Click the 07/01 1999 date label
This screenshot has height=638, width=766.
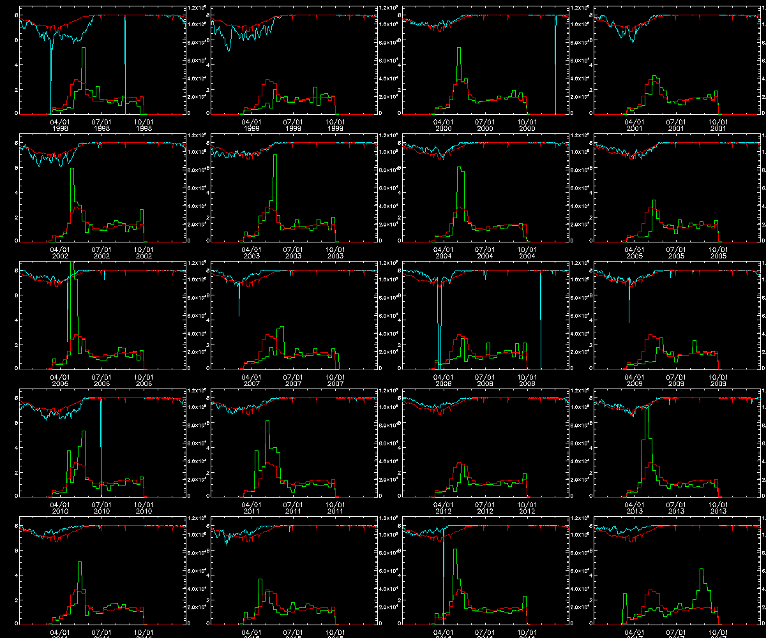tap(293, 124)
